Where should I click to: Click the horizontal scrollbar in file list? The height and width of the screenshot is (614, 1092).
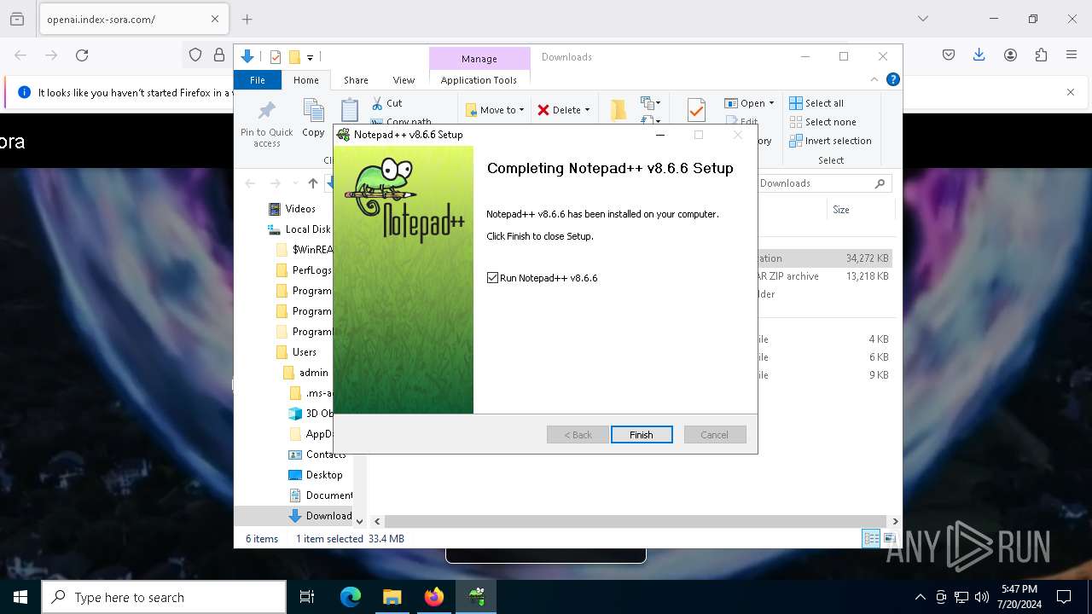click(636, 521)
